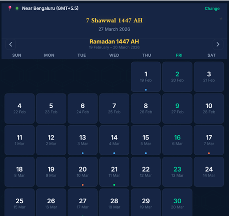Click the 27 March 2026 date text
This screenshot has width=229, height=216.
pos(114,29)
